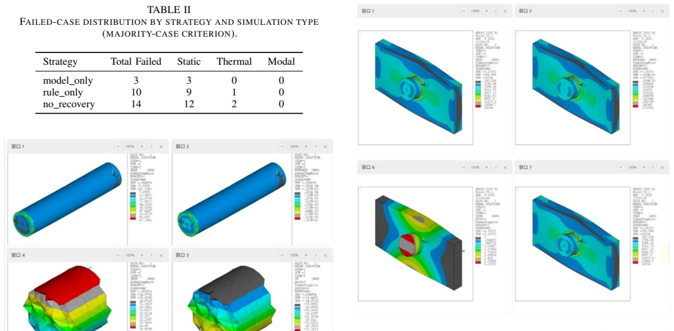
Task: Select the 100% zoom indicator in window 5
Action: [294, 255]
